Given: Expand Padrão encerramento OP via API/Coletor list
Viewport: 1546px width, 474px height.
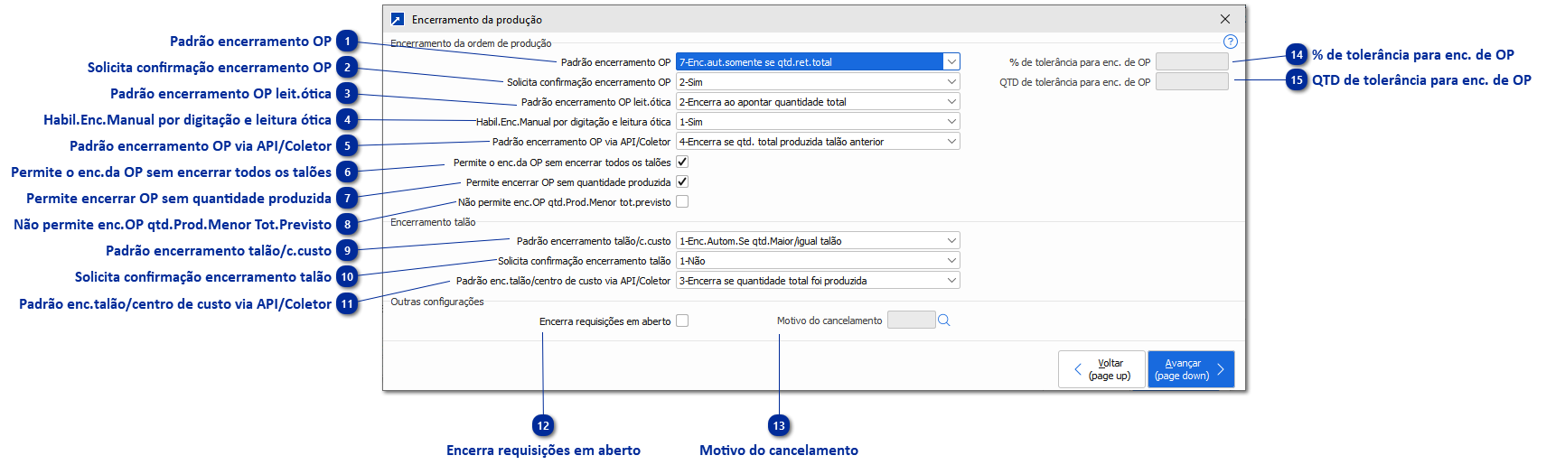Looking at the screenshot, I should pyautogui.click(x=951, y=142).
